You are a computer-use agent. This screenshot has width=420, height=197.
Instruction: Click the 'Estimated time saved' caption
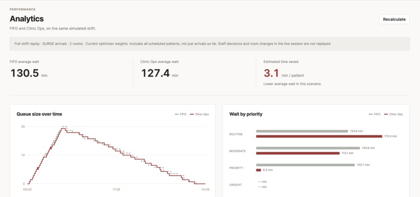[x=281, y=61]
